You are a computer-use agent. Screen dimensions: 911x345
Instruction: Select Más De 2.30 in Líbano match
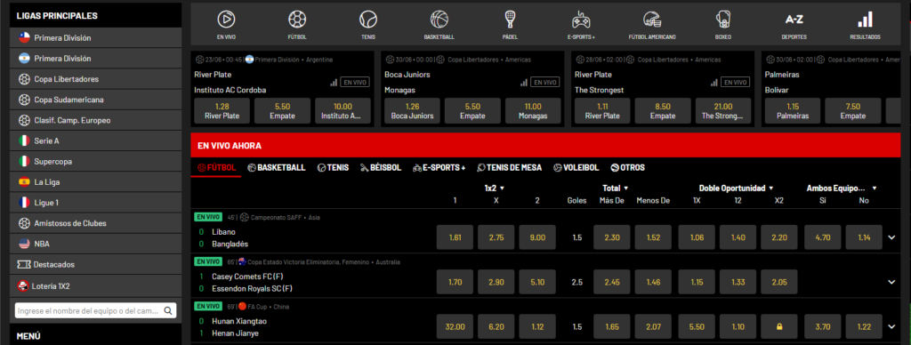tap(612, 237)
